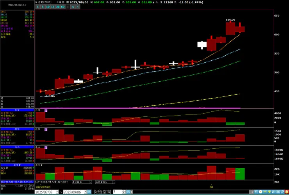The height and width of the screenshot is (195, 289).
Task: Click GO button next to 保留空間 field
Action: point(128,192)
